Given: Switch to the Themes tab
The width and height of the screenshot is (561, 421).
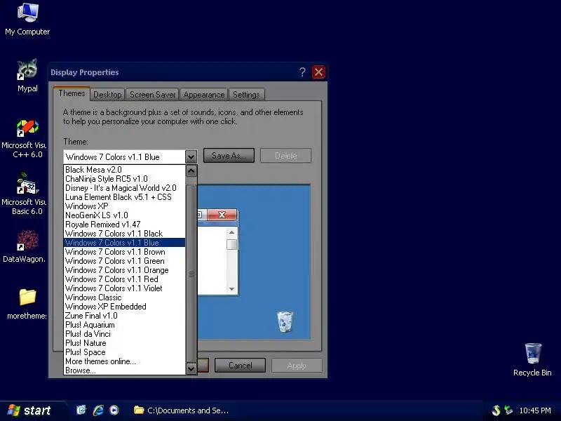Looking at the screenshot, I should pos(72,93).
